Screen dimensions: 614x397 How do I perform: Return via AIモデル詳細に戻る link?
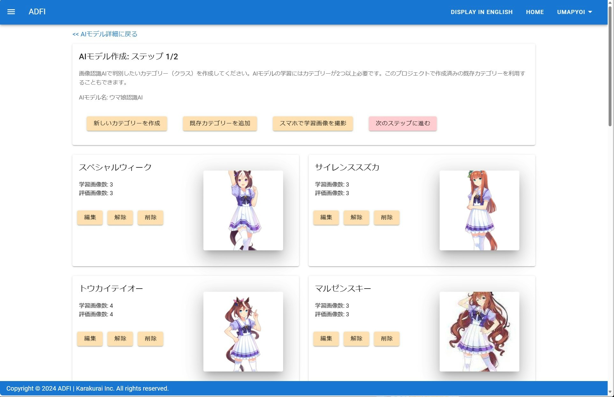pyautogui.click(x=105, y=34)
